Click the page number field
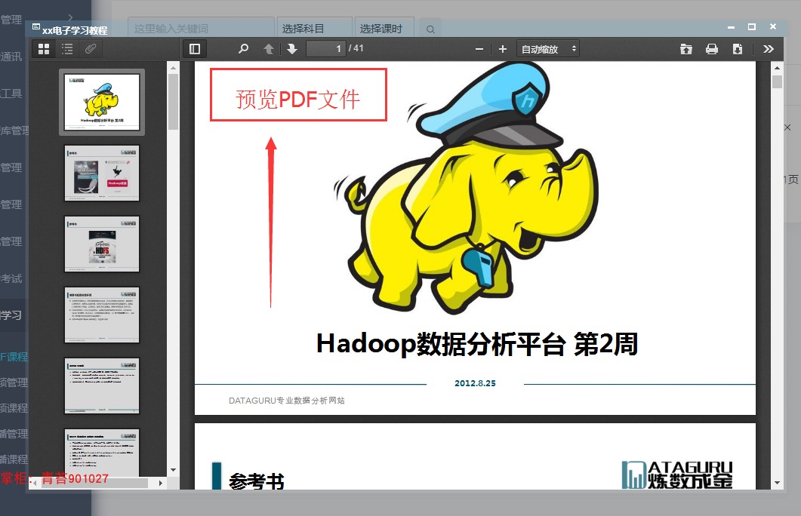This screenshot has height=516, width=801. point(326,49)
